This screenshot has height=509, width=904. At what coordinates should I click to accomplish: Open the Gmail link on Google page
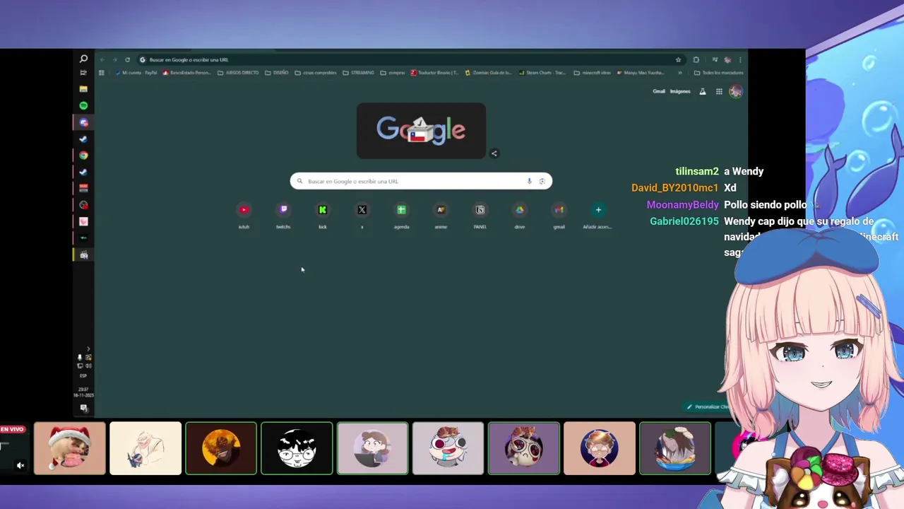tap(659, 91)
